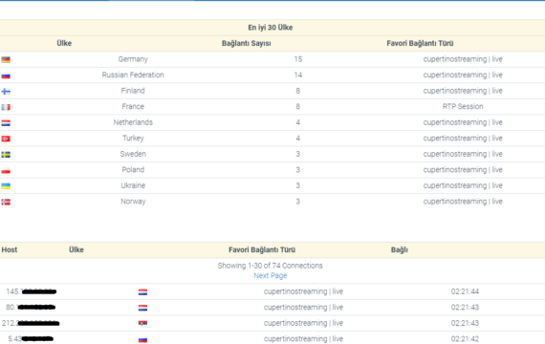Click the host IP starting with 145.

(31, 291)
